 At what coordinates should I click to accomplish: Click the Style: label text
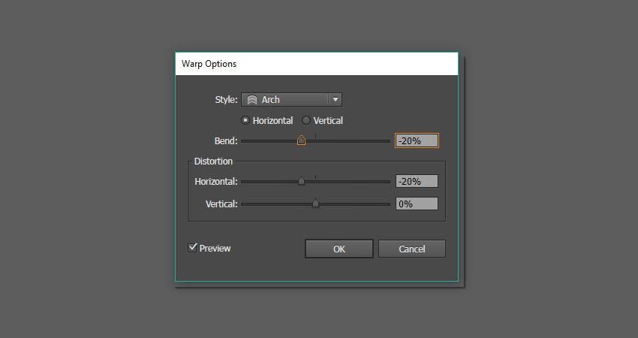pyautogui.click(x=226, y=100)
